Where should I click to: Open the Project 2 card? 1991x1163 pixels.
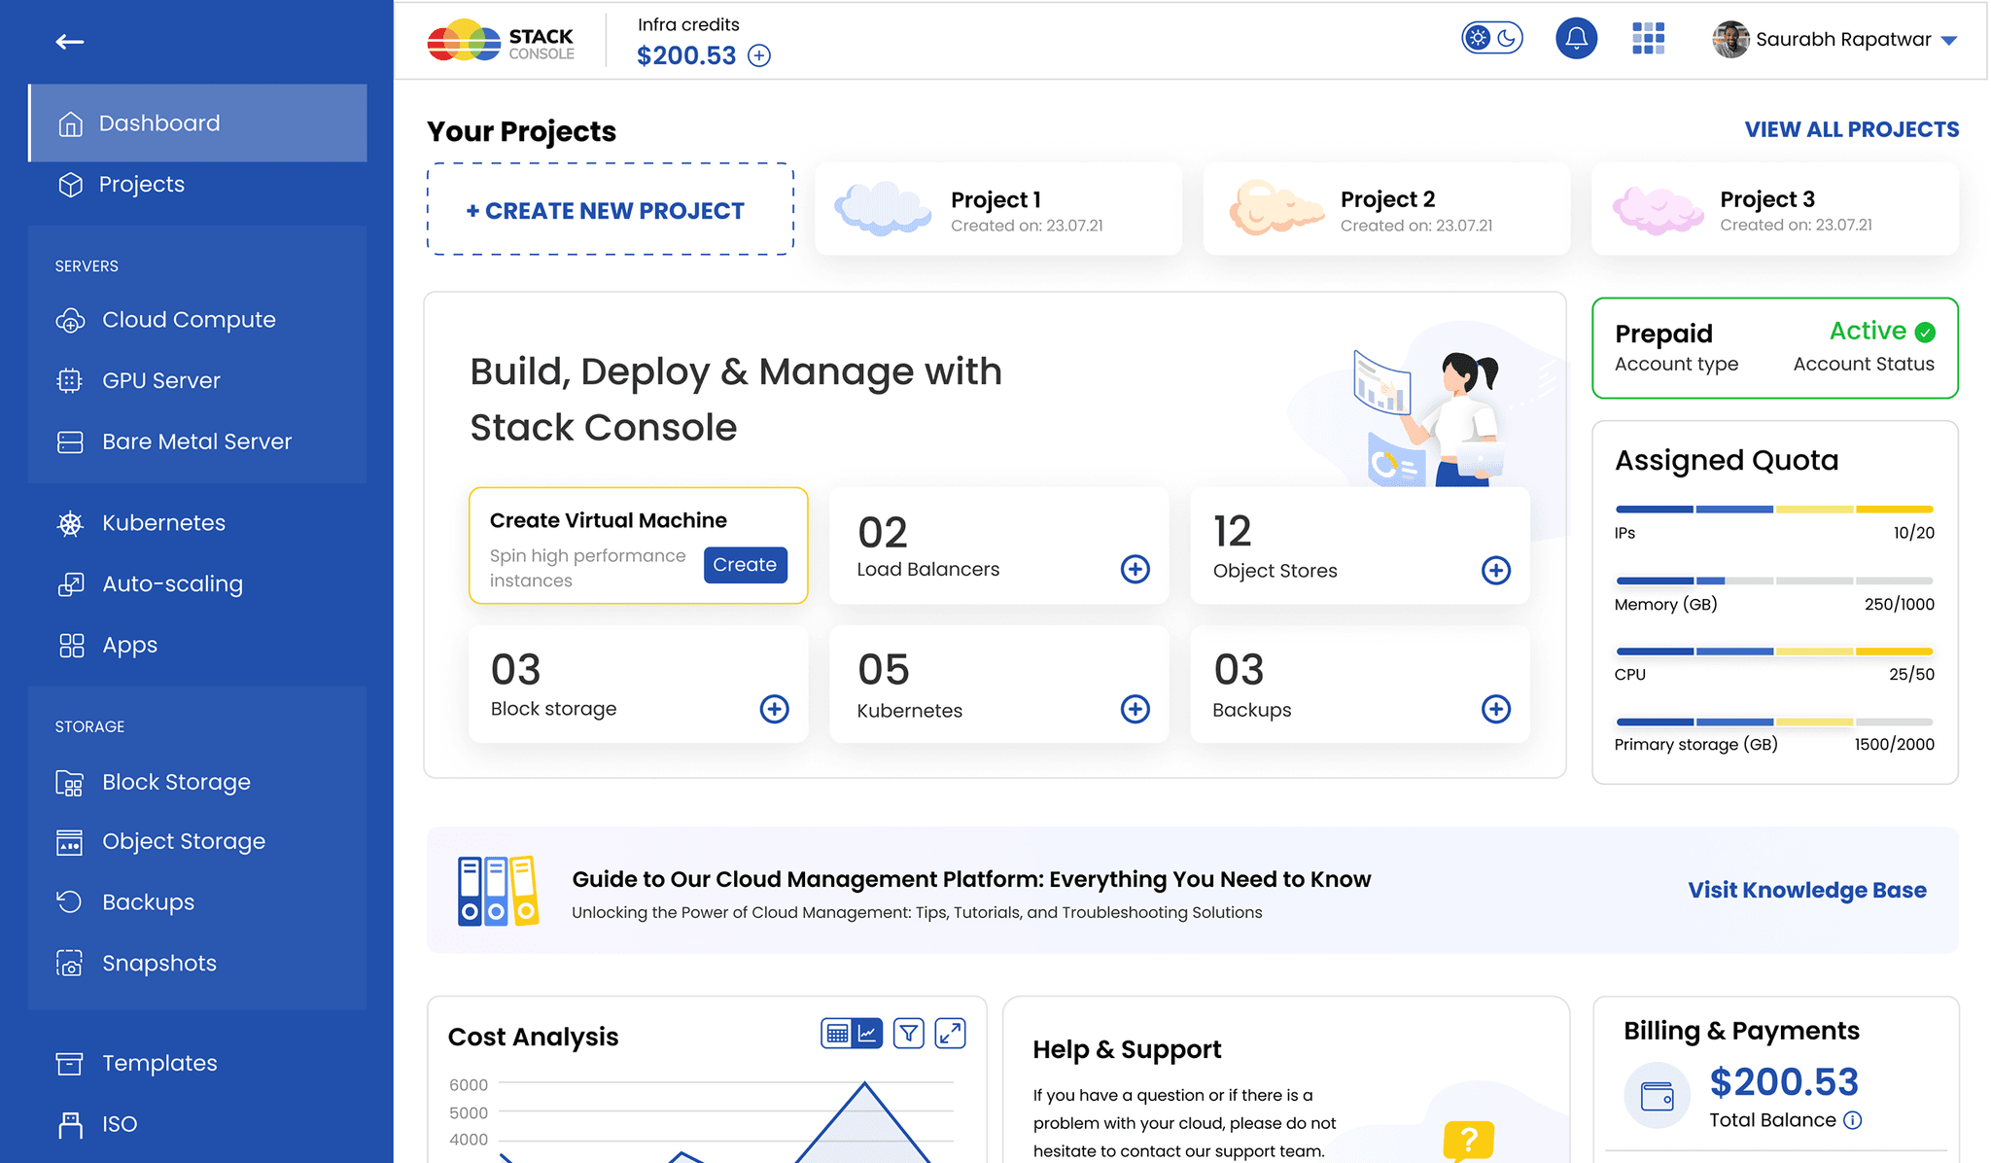pyautogui.click(x=1386, y=210)
